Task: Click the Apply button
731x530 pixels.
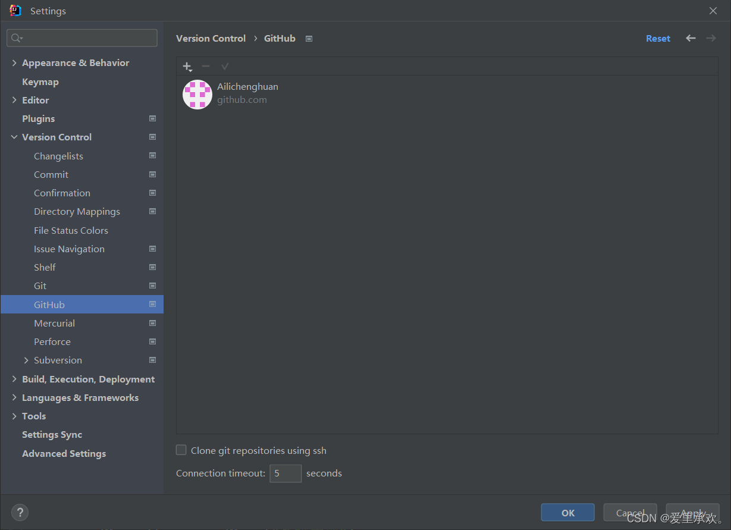Action: coord(692,512)
